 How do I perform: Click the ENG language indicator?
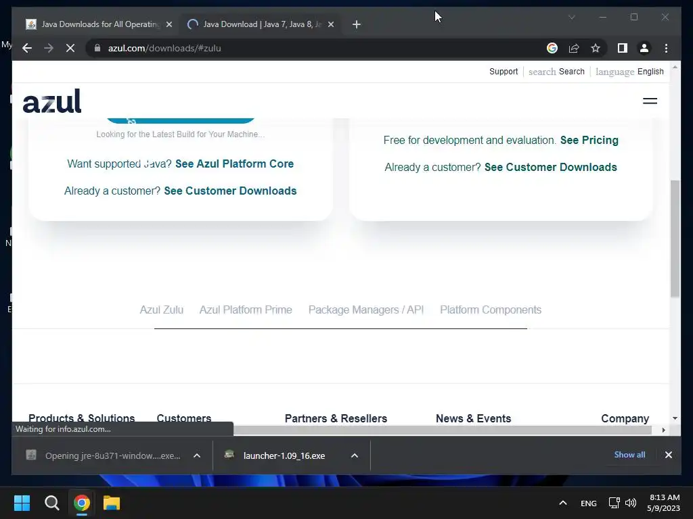[x=588, y=503]
